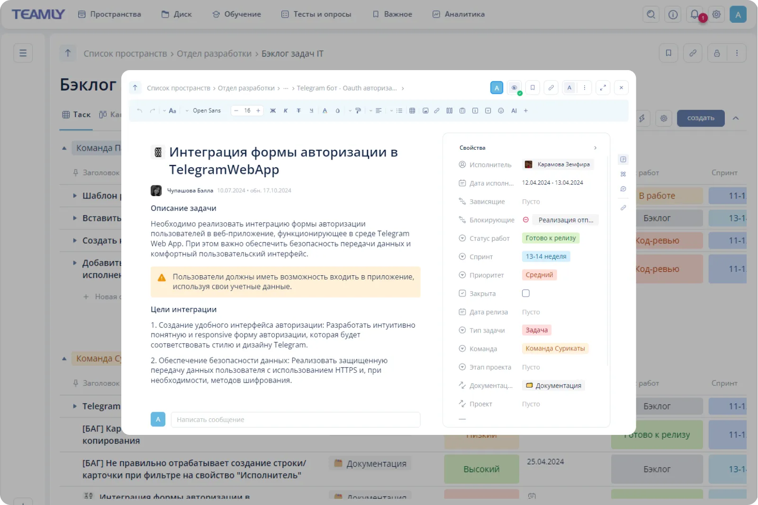
Task: Change Спринт value '13-14 неделя'
Action: (x=546, y=256)
